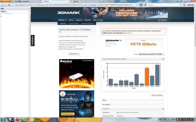Open the skull icon app in taskbar
The height and width of the screenshot is (122, 196).
coord(10,120)
